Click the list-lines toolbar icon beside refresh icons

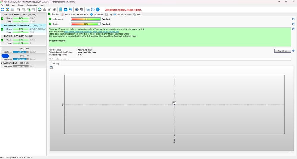pos(12,9)
